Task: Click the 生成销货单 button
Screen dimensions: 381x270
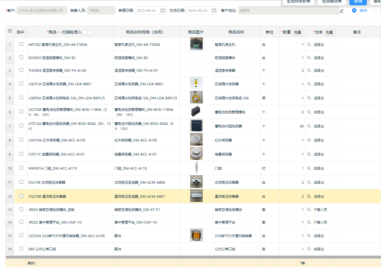Action: click(332, 2)
